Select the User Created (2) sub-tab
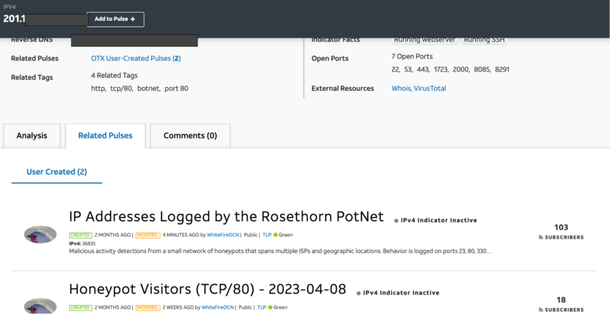This screenshot has width=610, height=314. point(57,172)
